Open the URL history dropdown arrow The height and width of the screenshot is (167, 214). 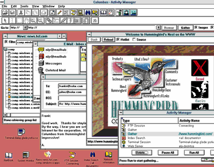pyautogui.click(x=159, y=28)
